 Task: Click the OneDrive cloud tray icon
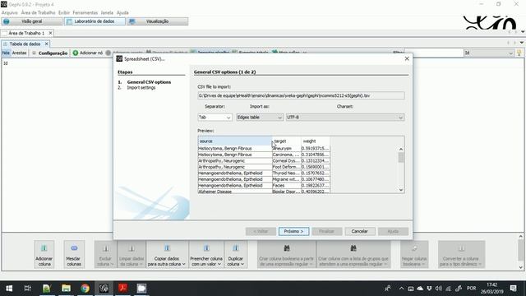[420, 289]
